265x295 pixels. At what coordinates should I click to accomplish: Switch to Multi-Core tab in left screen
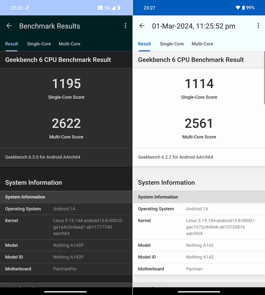tap(70, 44)
